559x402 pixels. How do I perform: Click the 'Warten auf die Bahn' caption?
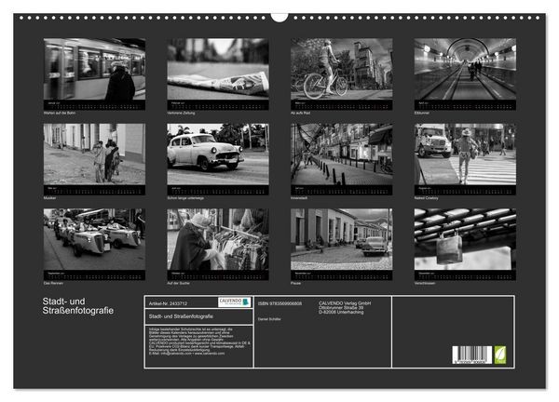point(60,113)
